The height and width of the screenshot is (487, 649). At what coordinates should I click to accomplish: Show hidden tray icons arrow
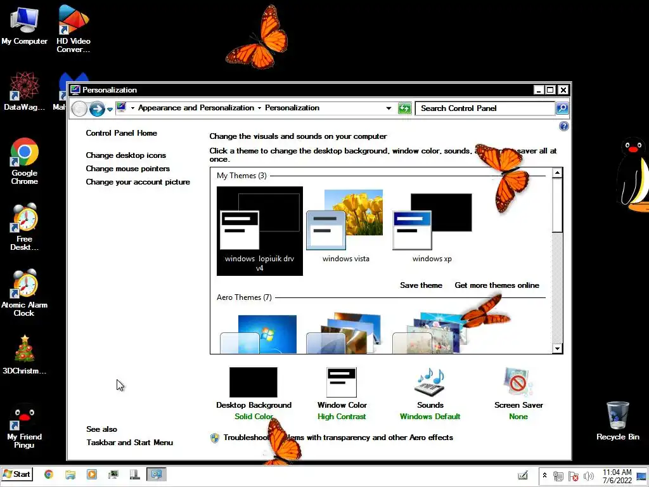point(544,476)
